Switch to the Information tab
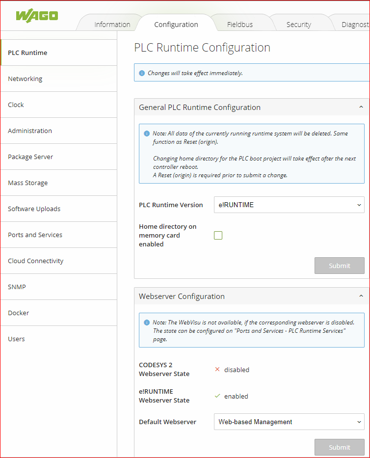 point(112,25)
